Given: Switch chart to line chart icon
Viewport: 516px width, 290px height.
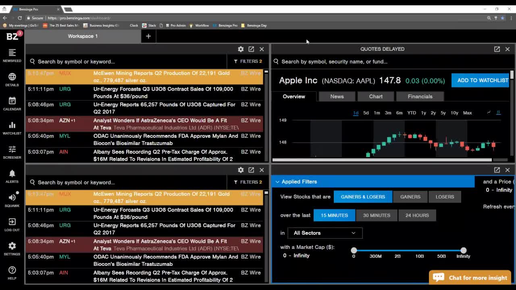Looking at the screenshot, I should point(489,112).
